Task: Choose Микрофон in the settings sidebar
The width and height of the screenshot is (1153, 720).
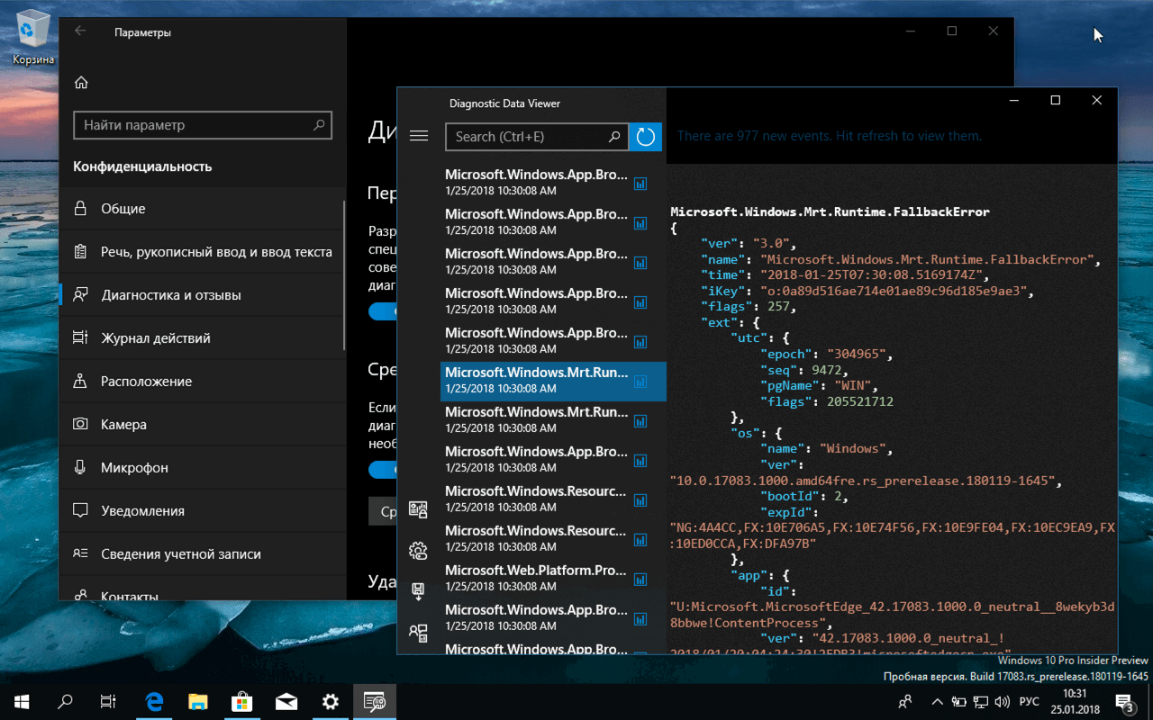Action: 203,468
